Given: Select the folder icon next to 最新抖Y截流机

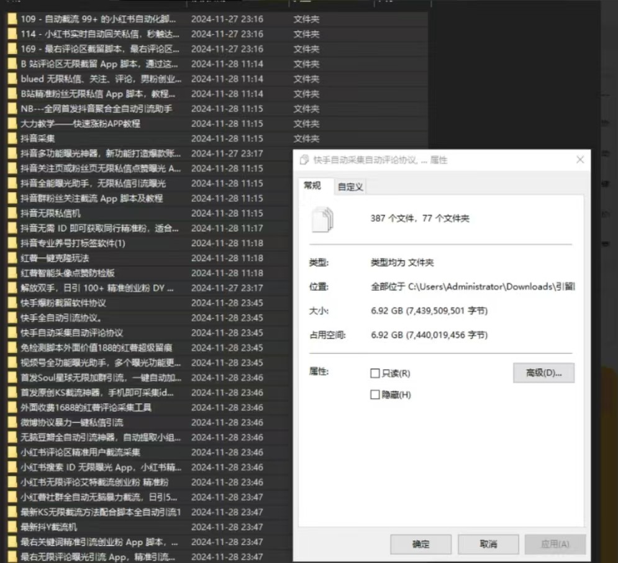Looking at the screenshot, I should click(12, 527).
